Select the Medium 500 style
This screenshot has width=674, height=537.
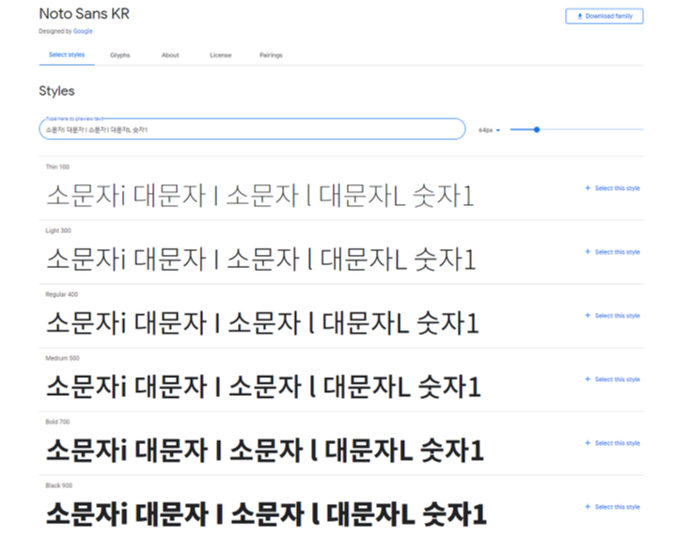point(613,379)
